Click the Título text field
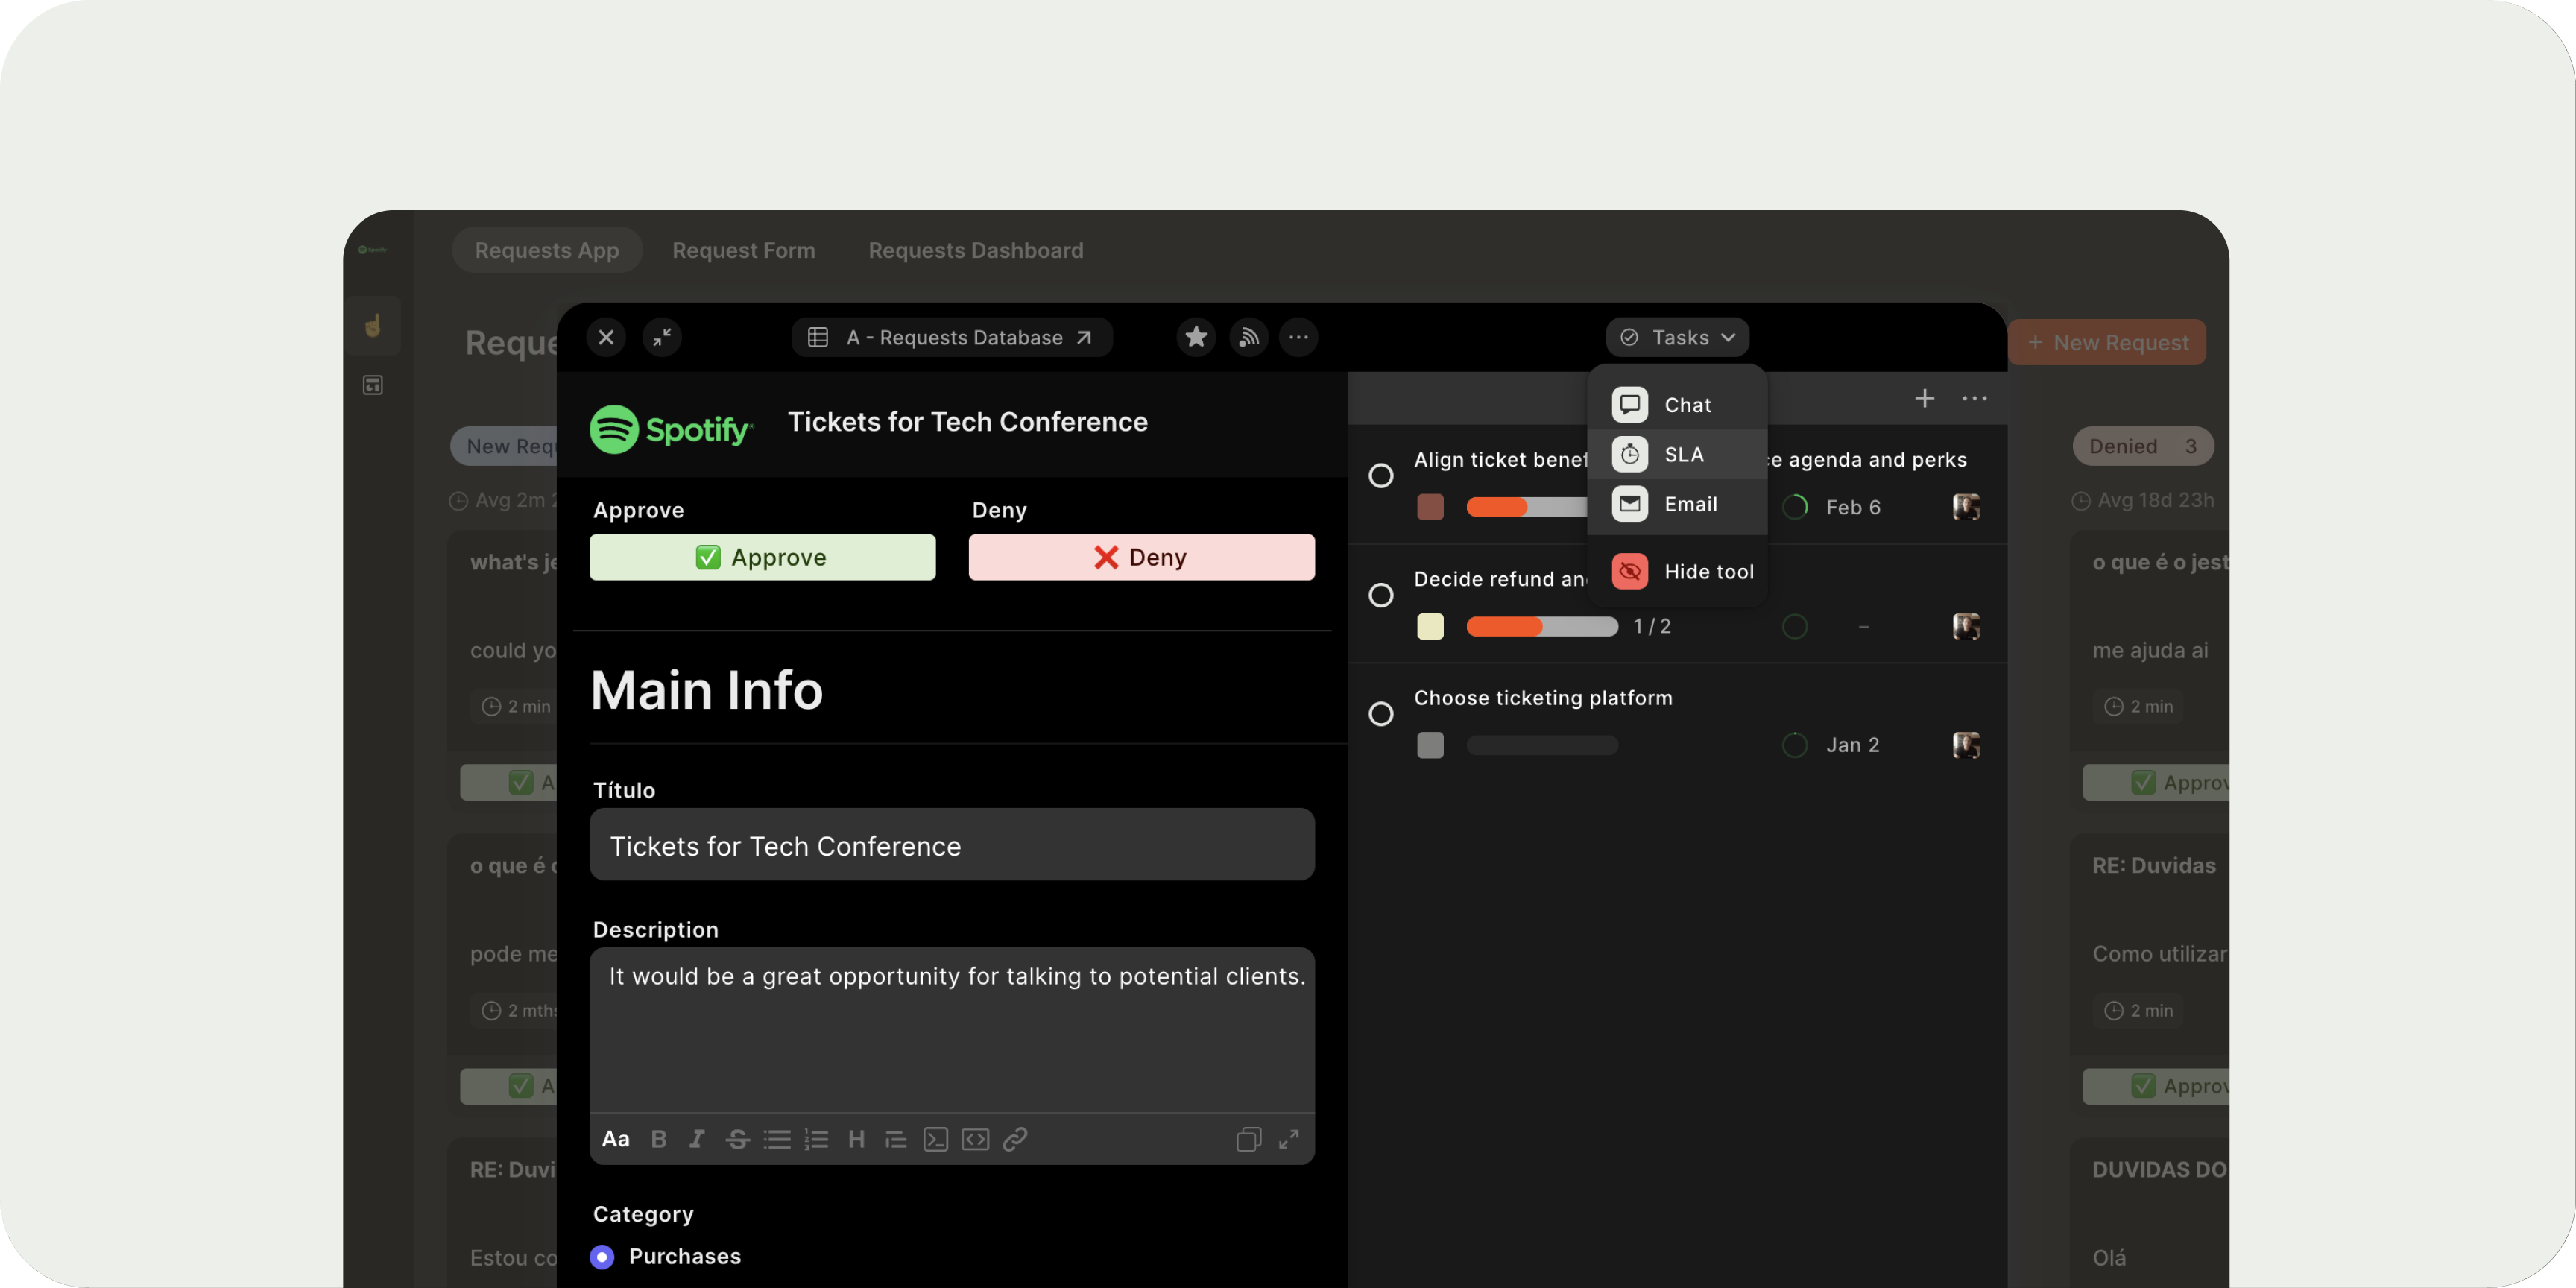The width and height of the screenshot is (2576, 1288). tap(951, 845)
